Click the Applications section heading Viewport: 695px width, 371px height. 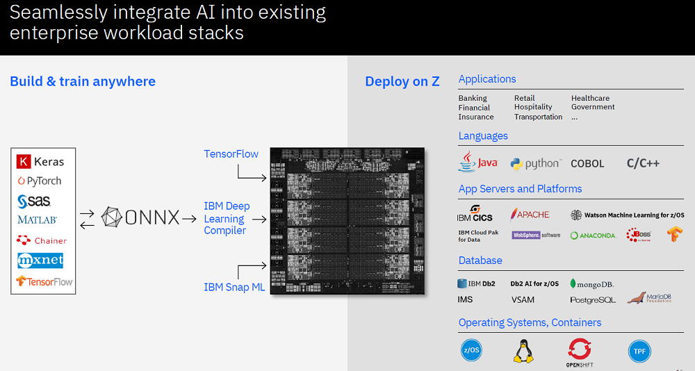(x=487, y=79)
